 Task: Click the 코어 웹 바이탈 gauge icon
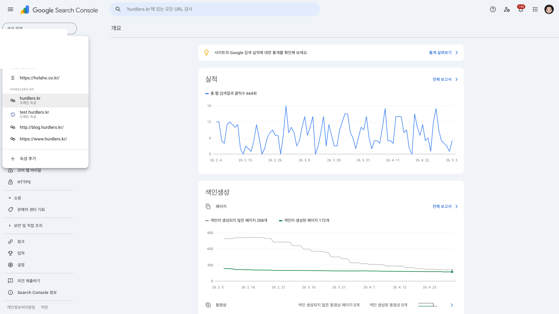coord(10,170)
